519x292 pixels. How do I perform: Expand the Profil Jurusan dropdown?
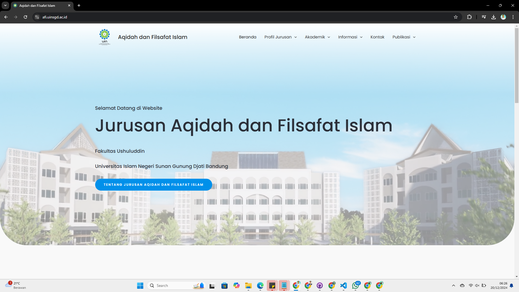point(281,37)
